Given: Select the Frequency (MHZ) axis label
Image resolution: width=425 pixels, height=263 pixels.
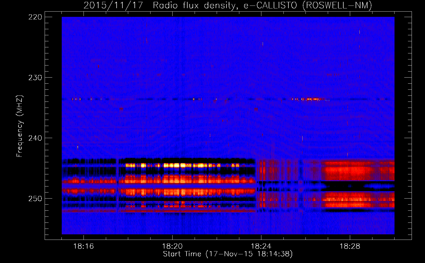Looking at the screenshot, I should click(20, 126).
